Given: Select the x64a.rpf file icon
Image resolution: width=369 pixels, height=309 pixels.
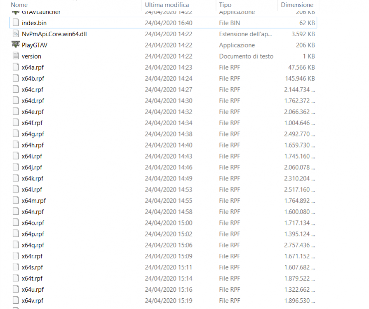Looking at the screenshot, I should [16, 67].
